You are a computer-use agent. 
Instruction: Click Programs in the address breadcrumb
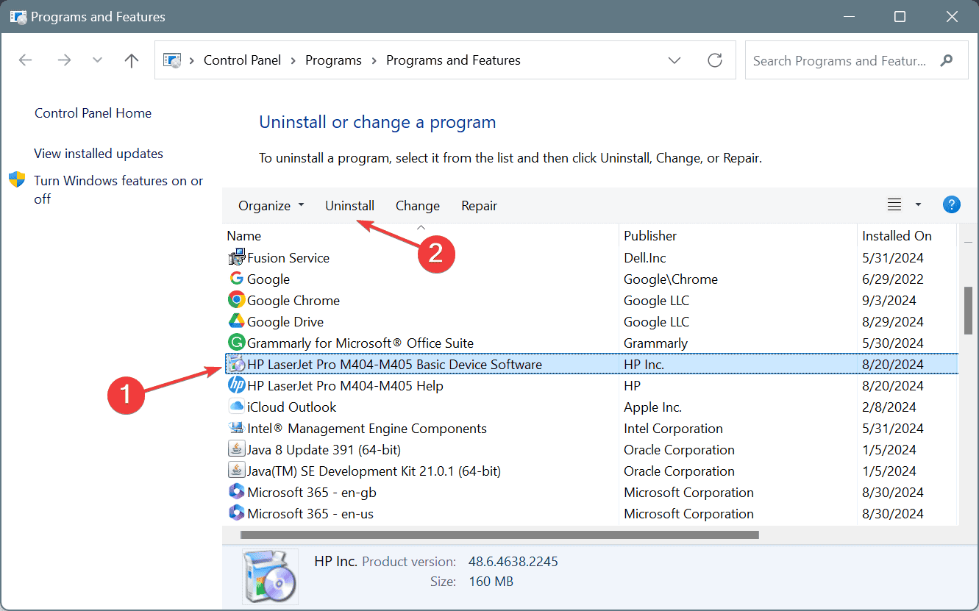point(334,60)
